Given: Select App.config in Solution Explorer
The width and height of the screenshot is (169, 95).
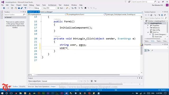Looking at the screenshot, I should [156, 30].
